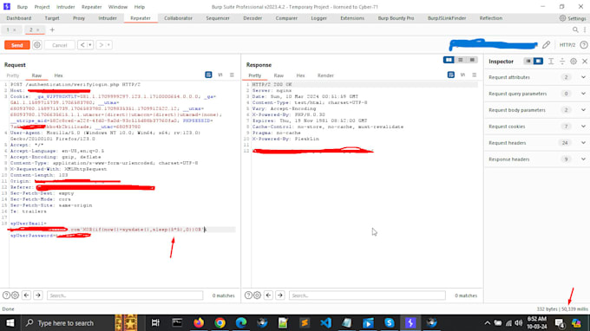Select side-by-side request/response layout
This screenshot has width=590, height=331.
pos(449,60)
